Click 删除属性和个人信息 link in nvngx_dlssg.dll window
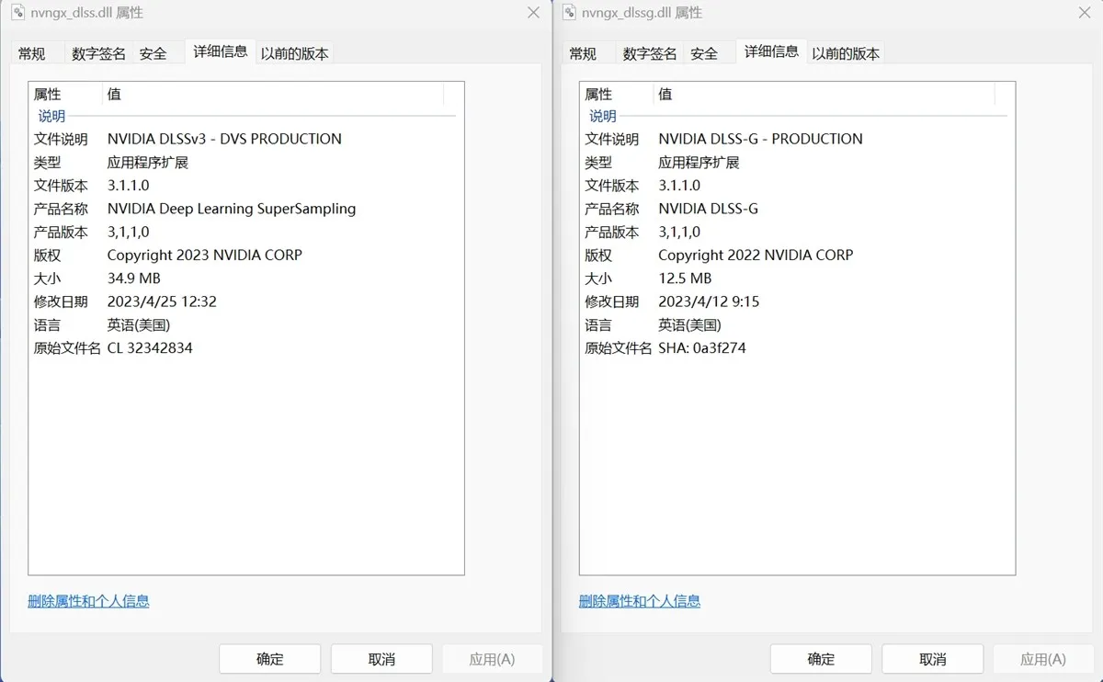This screenshot has width=1103, height=682. (640, 601)
